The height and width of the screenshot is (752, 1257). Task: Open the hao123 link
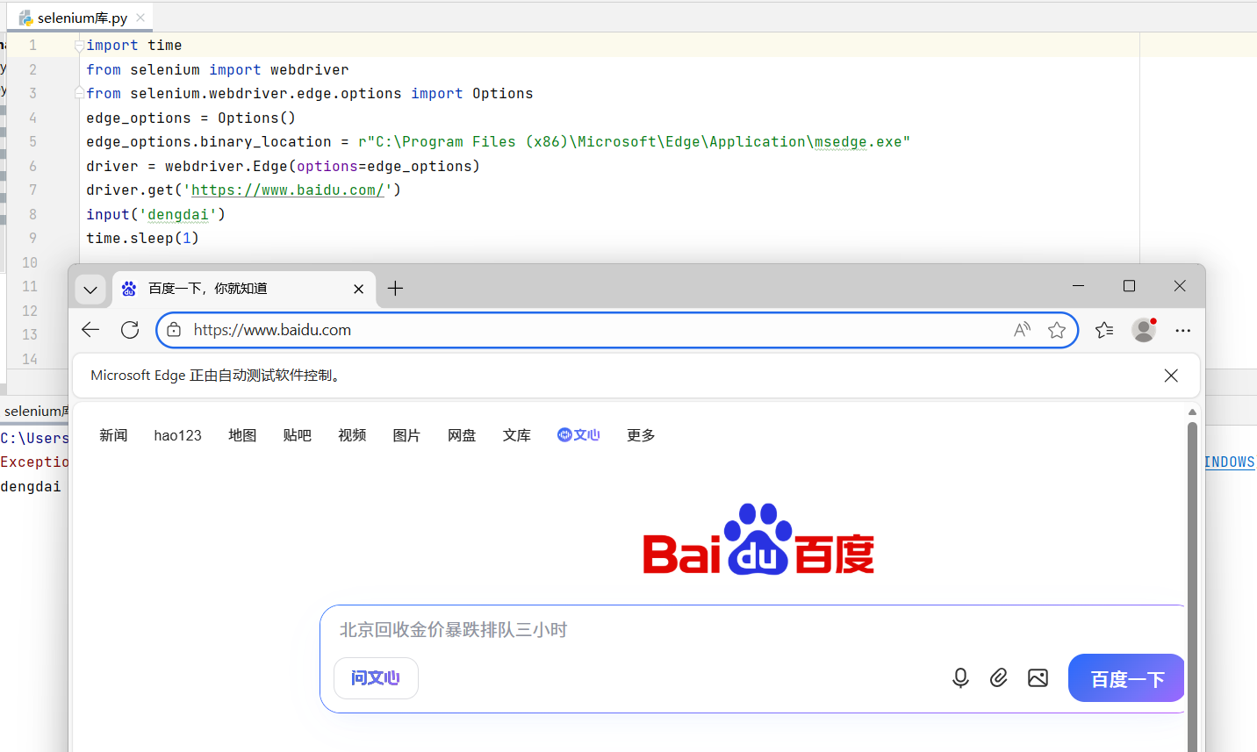[x=177, y=435]
